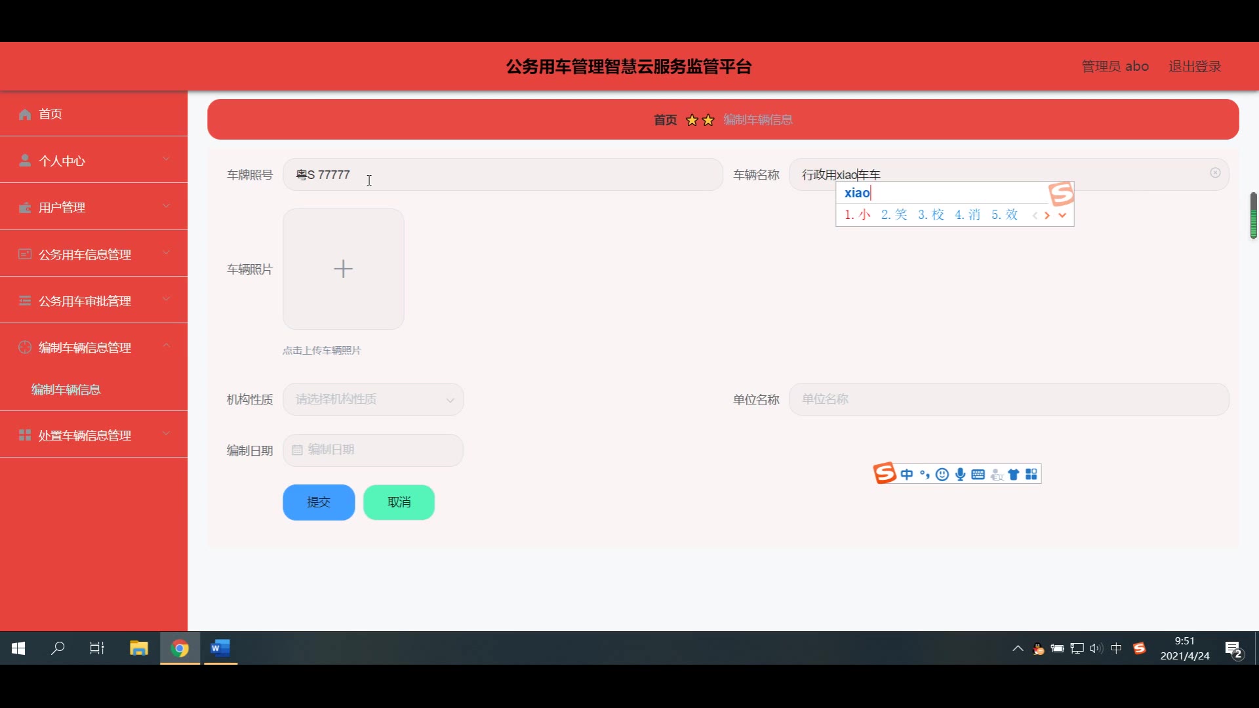1259x708 pixels.
Task: Open the Sogou soft keyboard icon
Action: tap(978, 475)
